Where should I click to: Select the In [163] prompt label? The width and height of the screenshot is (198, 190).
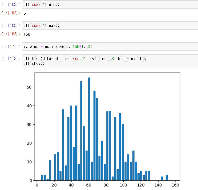pos(11,26)
